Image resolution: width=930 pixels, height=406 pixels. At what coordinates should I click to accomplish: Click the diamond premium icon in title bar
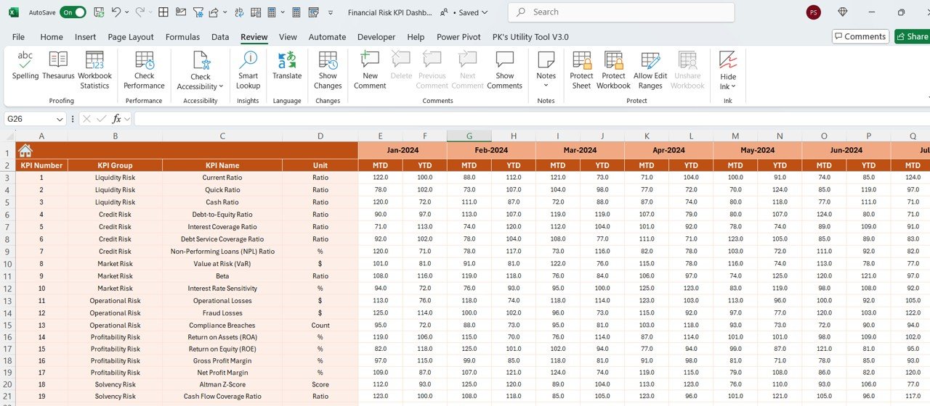click(x=843, y=12)
